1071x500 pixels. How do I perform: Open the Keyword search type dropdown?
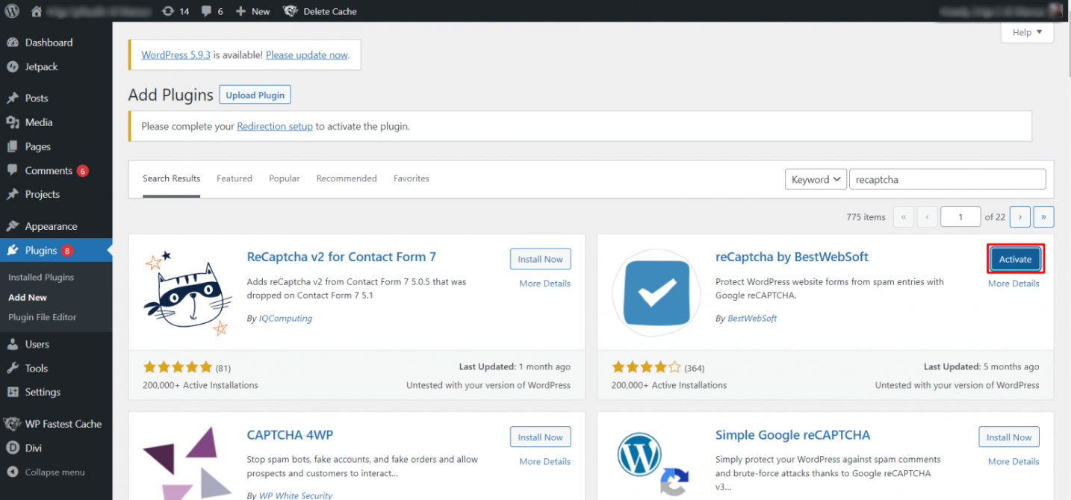[816, 179]
